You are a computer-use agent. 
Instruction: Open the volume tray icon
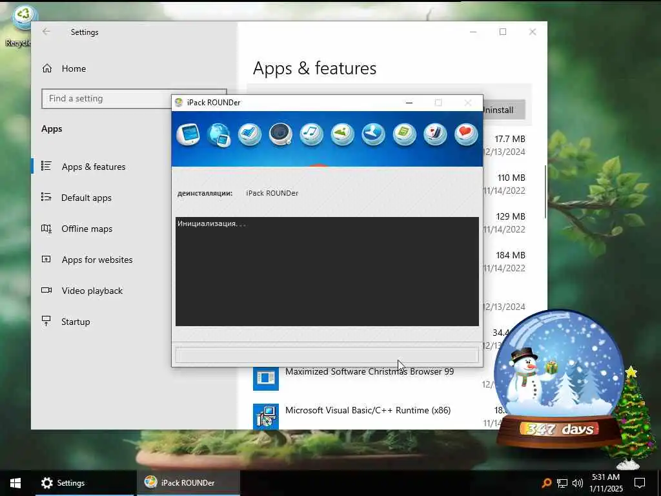[x=578, y=483]
